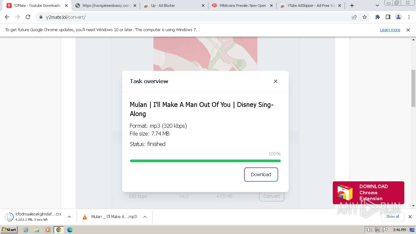Open the Windows Start menu
This screenshot has width=416, height=234.
click(x=9, y=229)
